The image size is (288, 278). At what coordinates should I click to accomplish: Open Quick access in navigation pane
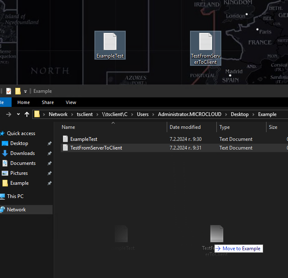pyautogui.click(x=21, y=133)
